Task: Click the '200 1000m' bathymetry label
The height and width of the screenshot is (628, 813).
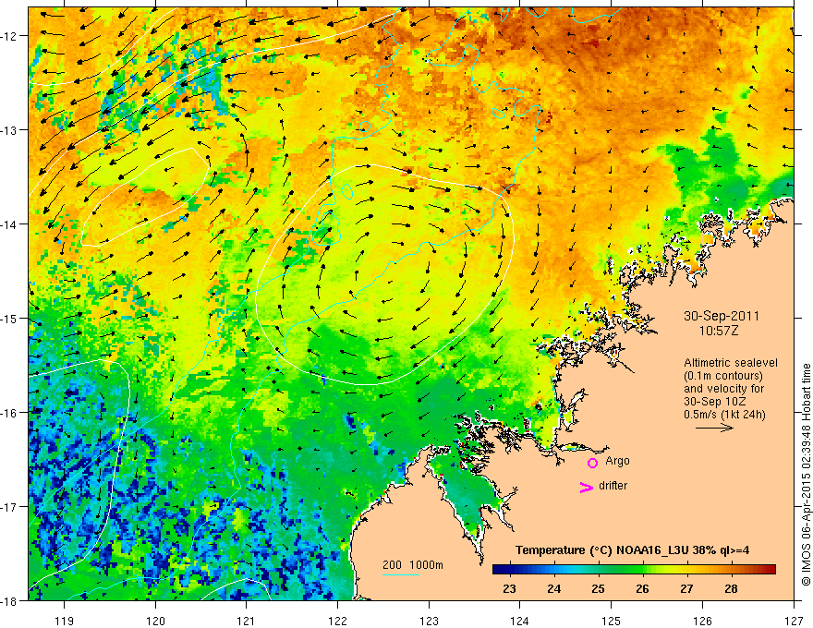Action: (x=413, y=565)
